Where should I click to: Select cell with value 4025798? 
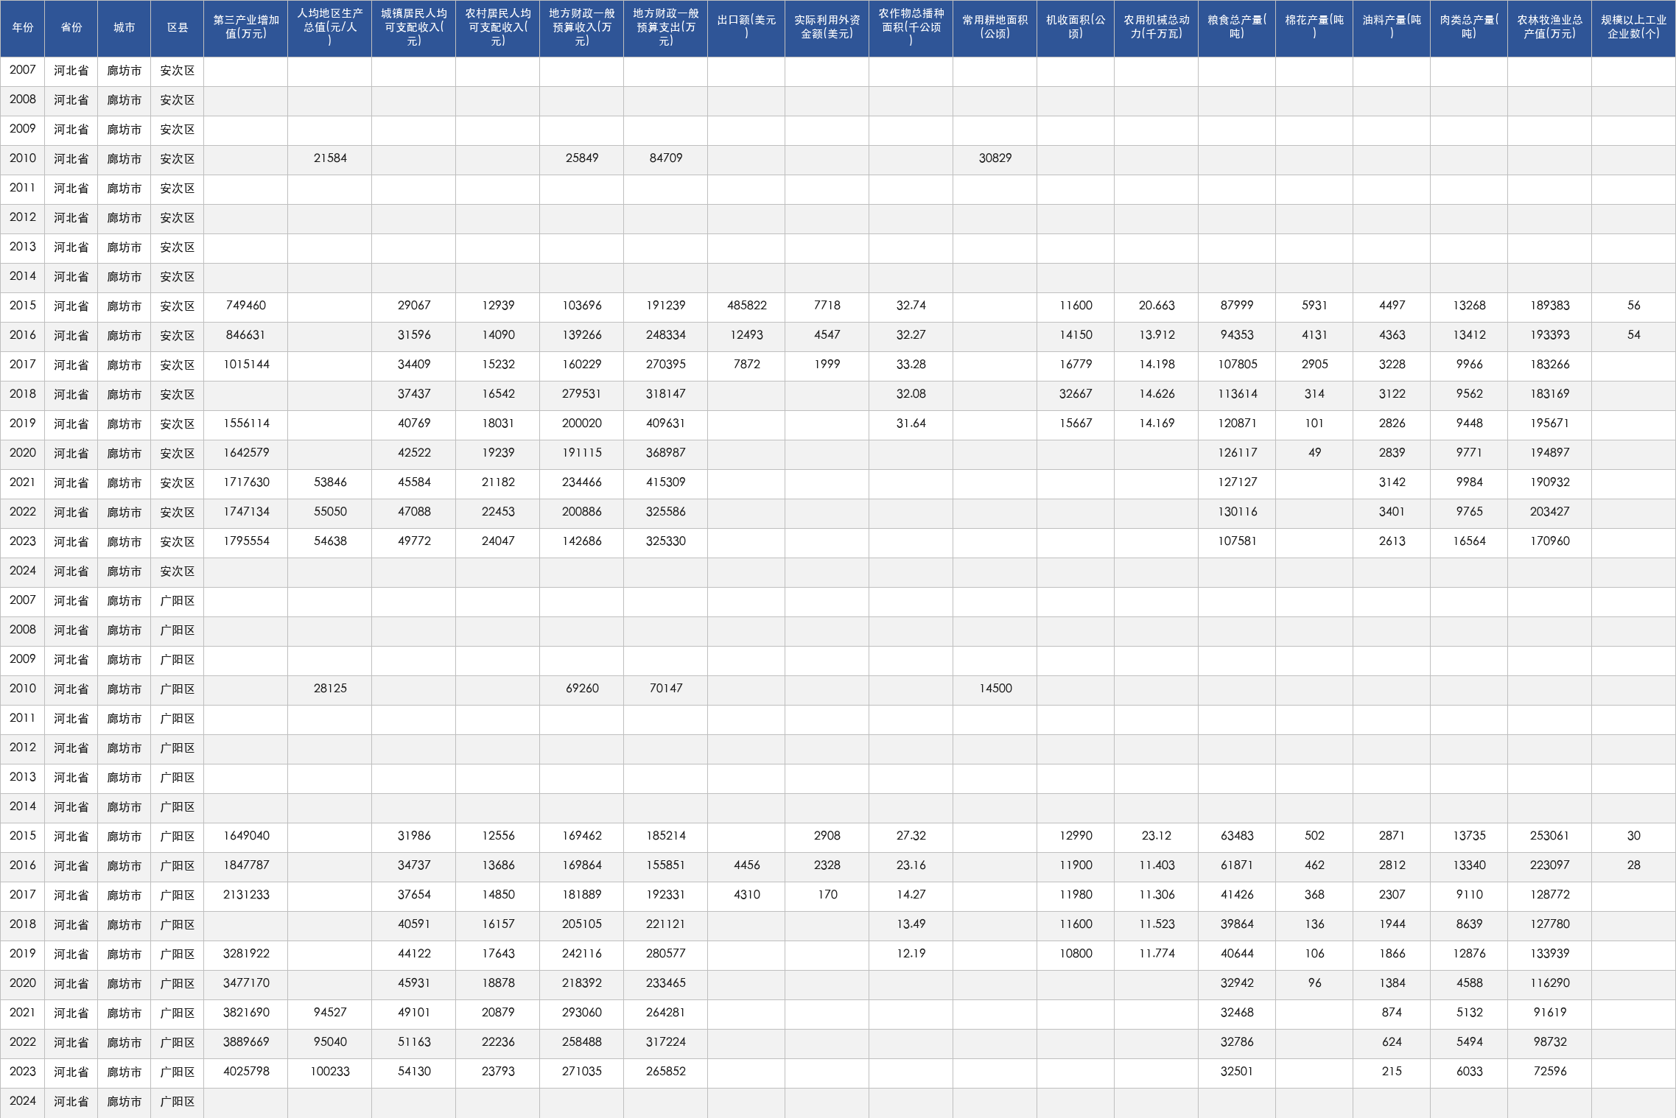pyautogui.click(x=246, y=1072)
